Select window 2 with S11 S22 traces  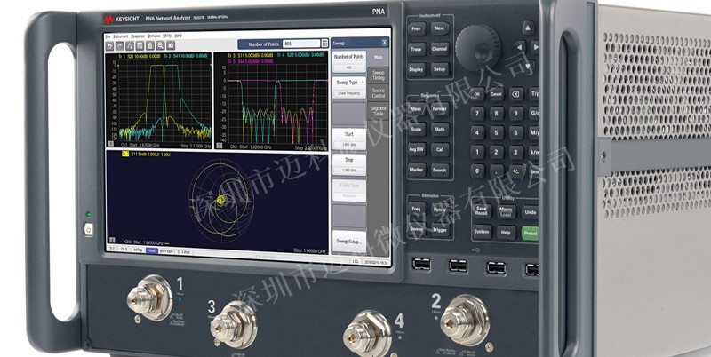271,100
